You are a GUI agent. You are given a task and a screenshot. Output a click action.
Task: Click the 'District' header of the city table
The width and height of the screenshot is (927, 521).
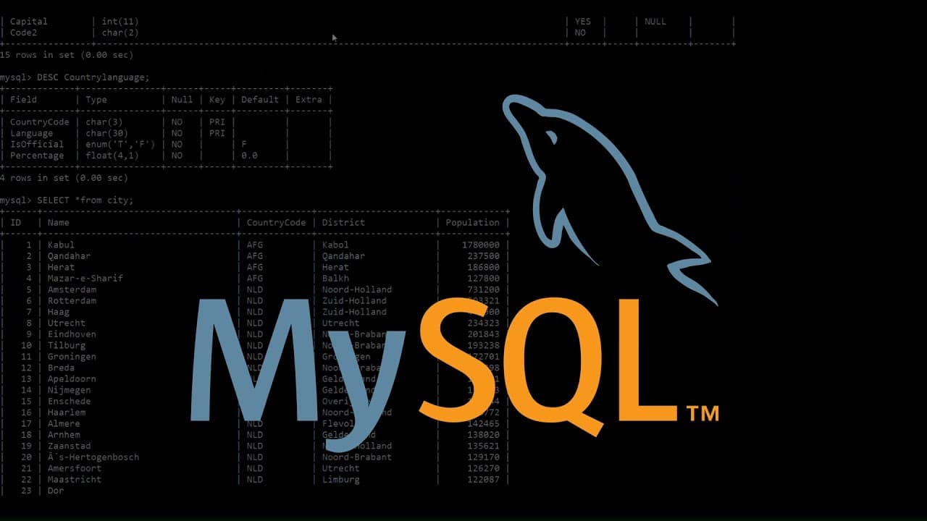(x=343, y=223)
